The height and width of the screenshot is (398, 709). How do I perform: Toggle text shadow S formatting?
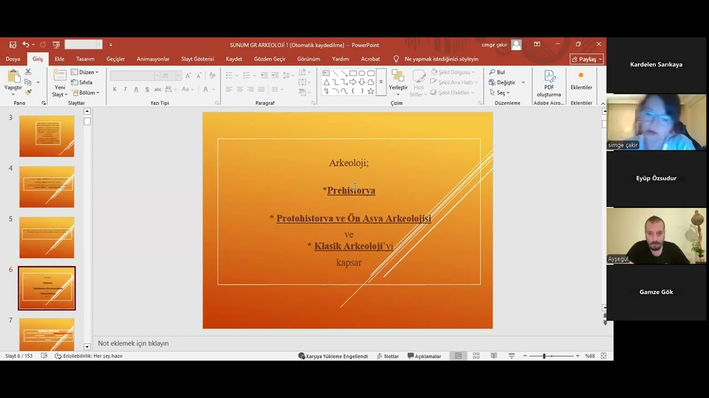click(147, 90)
